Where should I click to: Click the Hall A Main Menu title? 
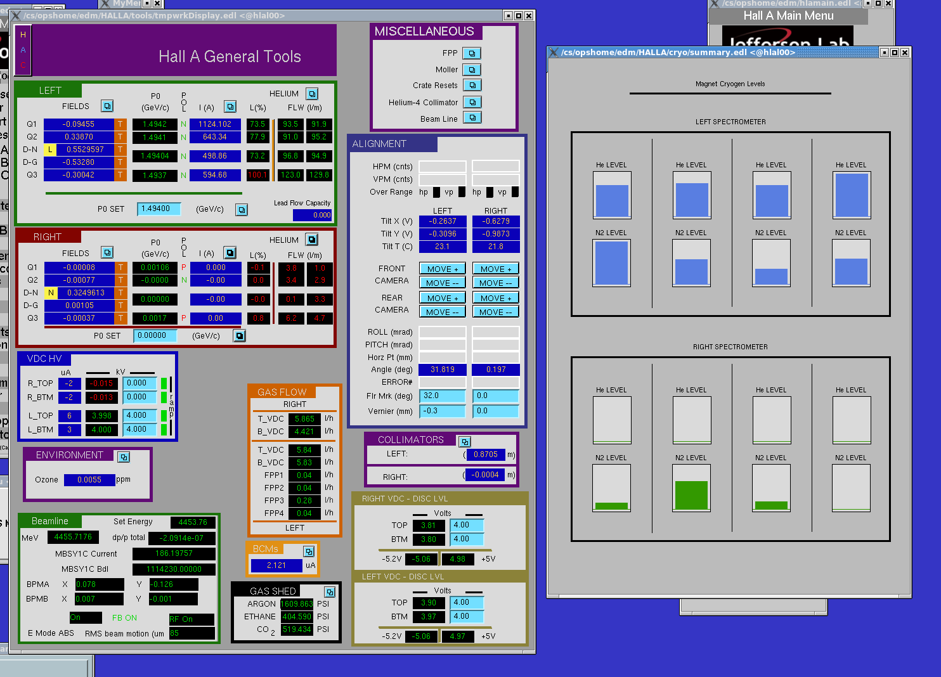tap(788, 16)
